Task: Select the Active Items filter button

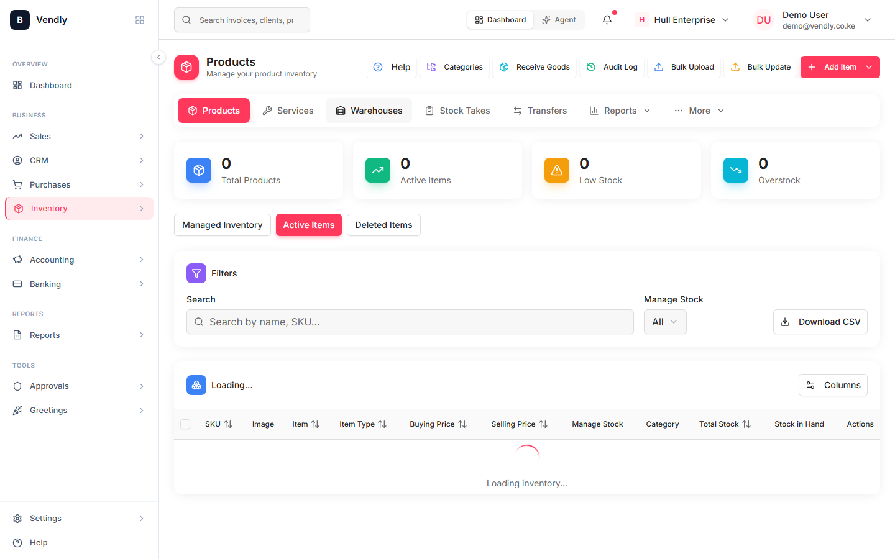Action: pos(309,225)
